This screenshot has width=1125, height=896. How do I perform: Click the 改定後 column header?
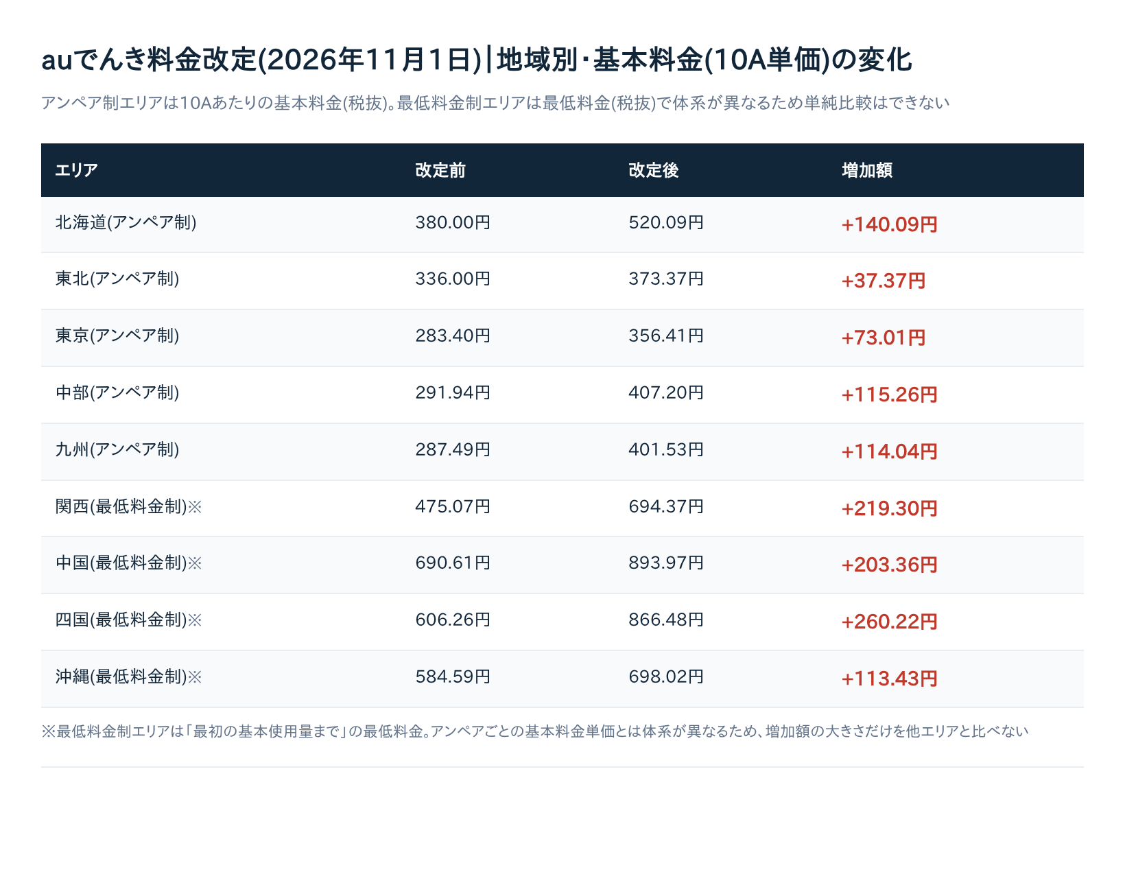coord(653,170)
